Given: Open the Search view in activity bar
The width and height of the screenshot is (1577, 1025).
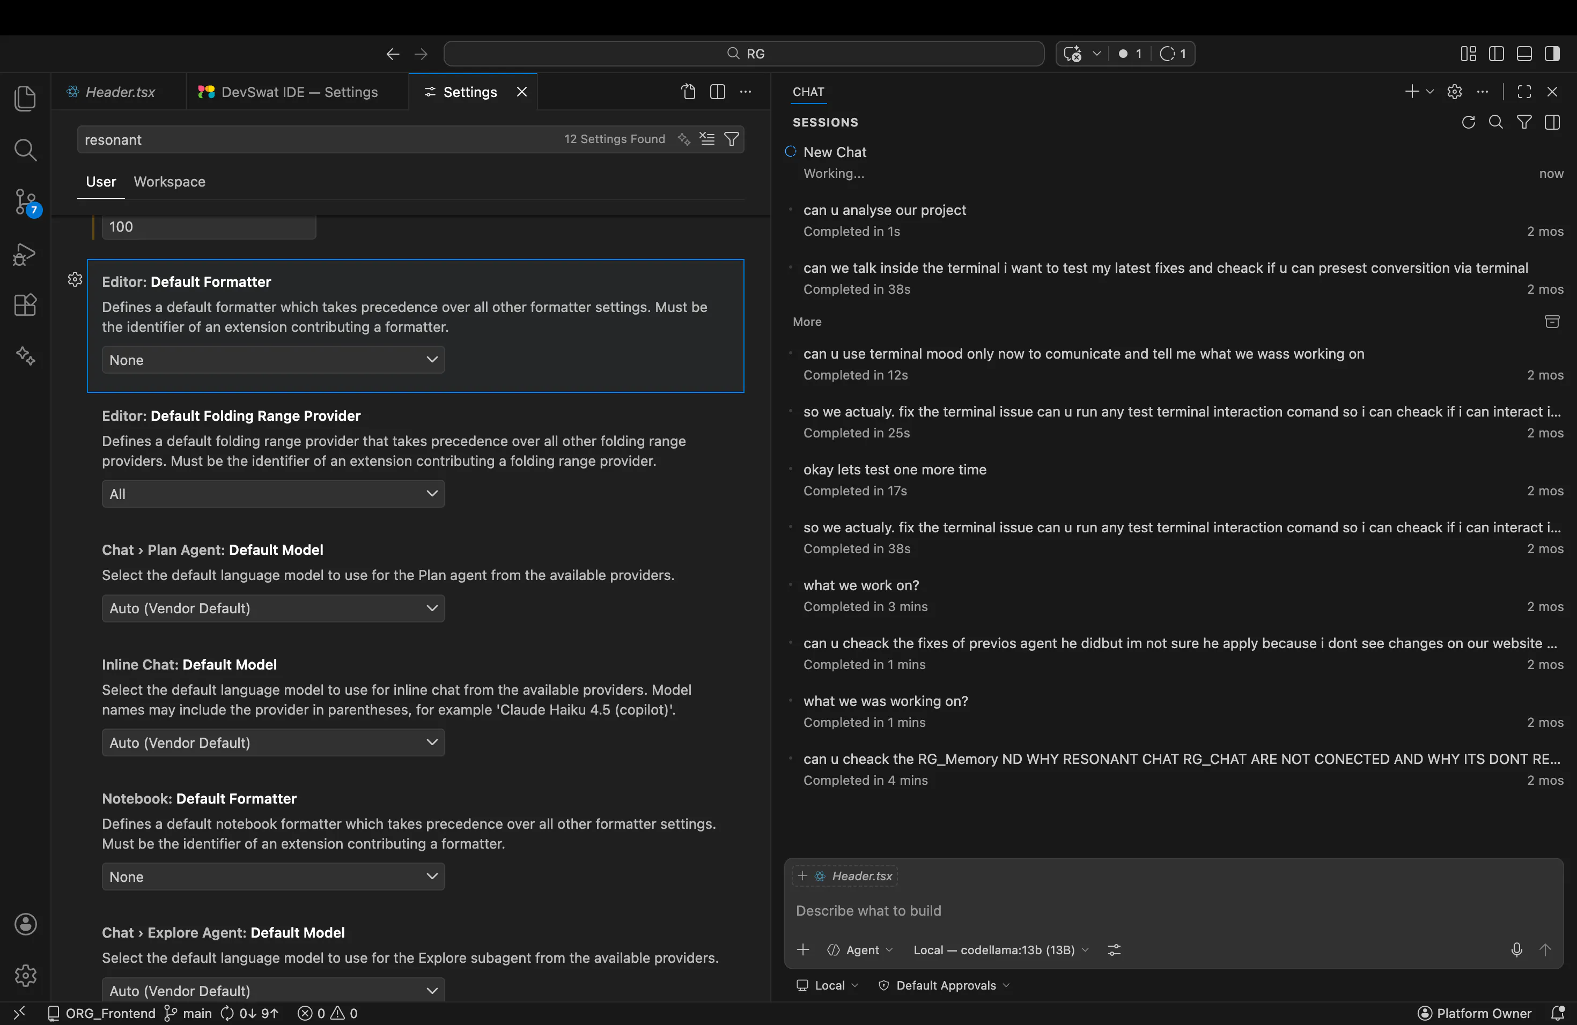Looking at the screenshot, I should pos(25,150).
